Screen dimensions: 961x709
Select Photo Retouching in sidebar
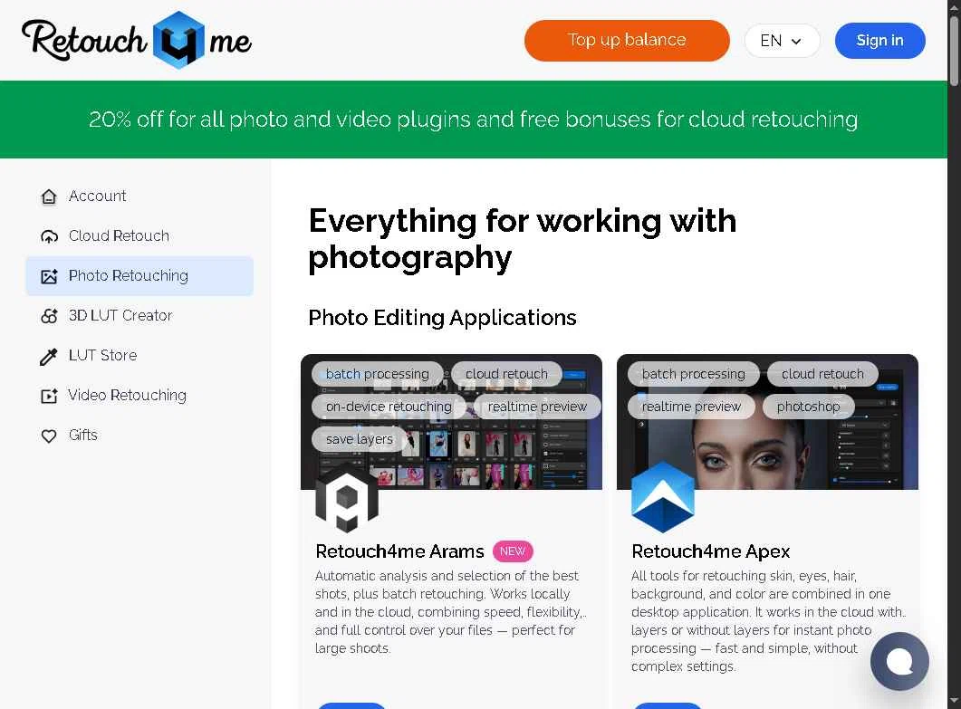[x=139, y=276]
